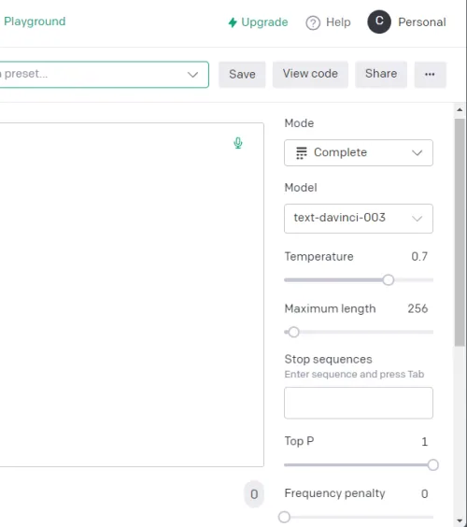Image resolution: width=467 pixels, height=527 pixels.
Task: Click the Mode label
Action: 299,123
